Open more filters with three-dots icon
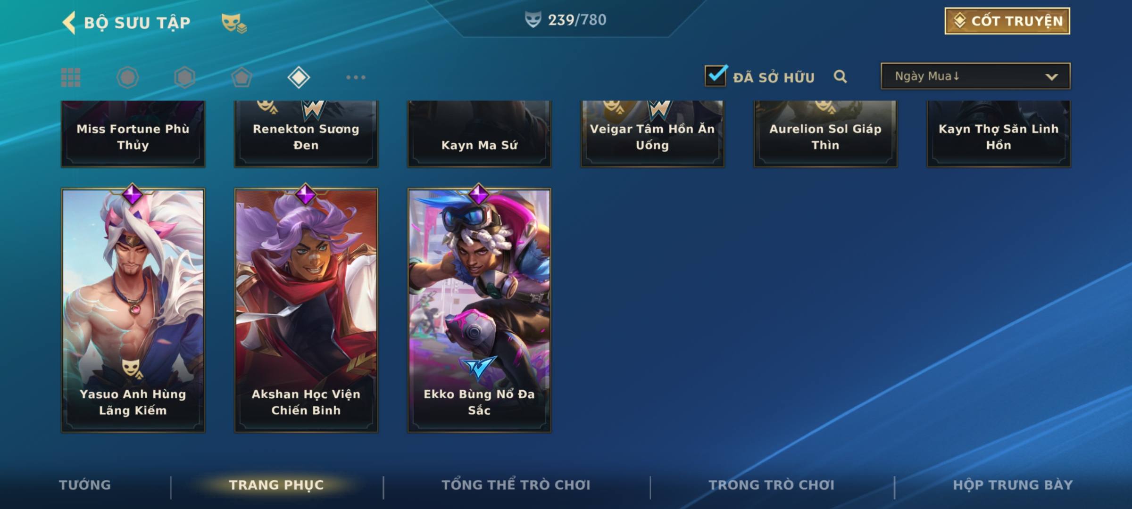 (x=356, y=77)
